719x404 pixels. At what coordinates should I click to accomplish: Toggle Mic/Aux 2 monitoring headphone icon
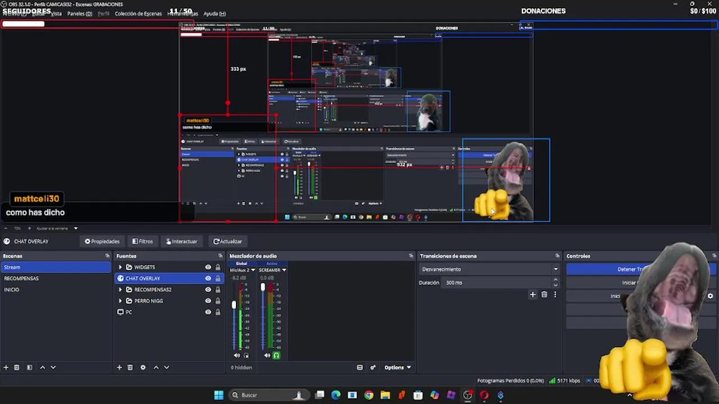coord(246,355)
